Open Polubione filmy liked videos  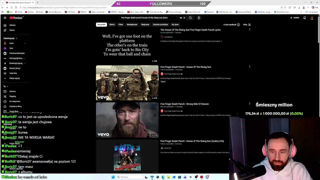(15, 106)
